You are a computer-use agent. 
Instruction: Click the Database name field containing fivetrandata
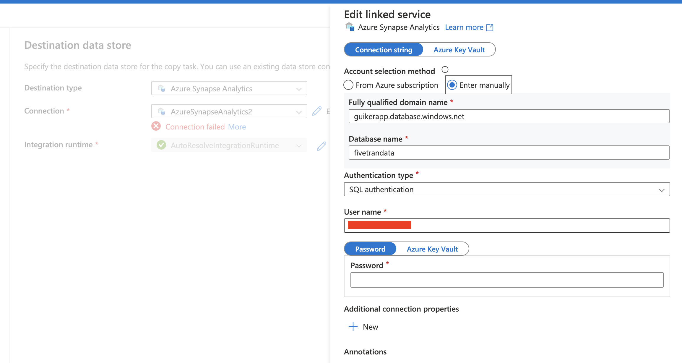click(x=509, y=153)
